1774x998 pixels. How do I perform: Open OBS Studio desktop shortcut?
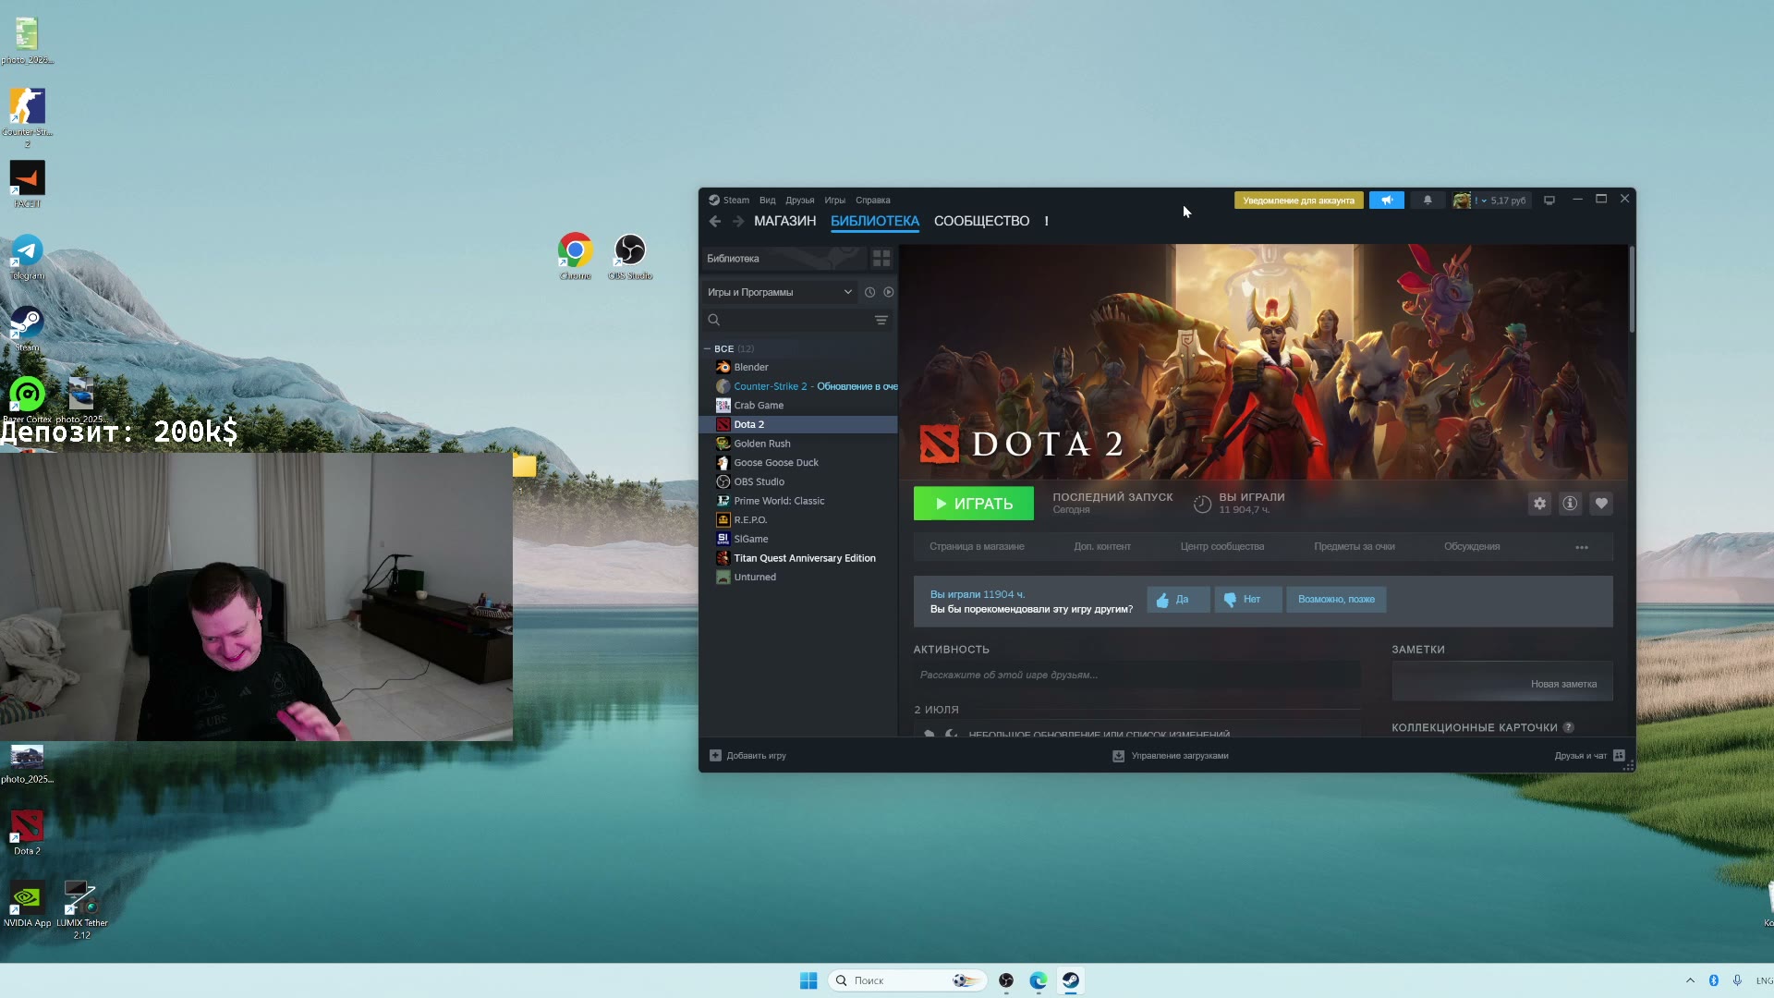tap(630, 256)
